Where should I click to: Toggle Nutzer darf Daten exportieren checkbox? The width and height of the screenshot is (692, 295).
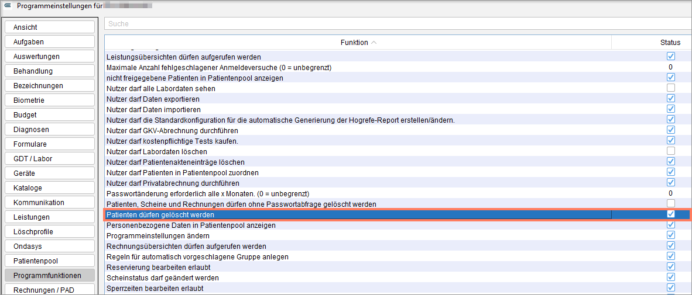(671, 99)
